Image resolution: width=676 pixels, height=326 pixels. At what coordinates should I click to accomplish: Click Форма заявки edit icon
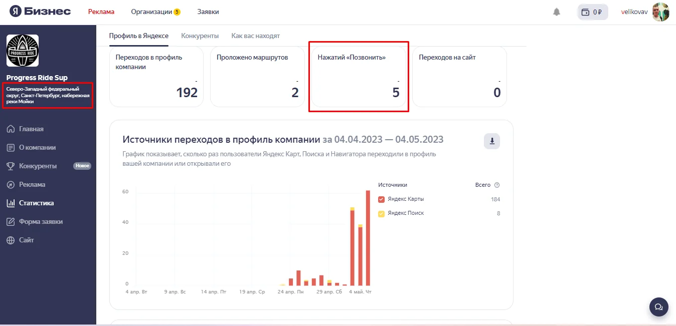pos(11,221)
